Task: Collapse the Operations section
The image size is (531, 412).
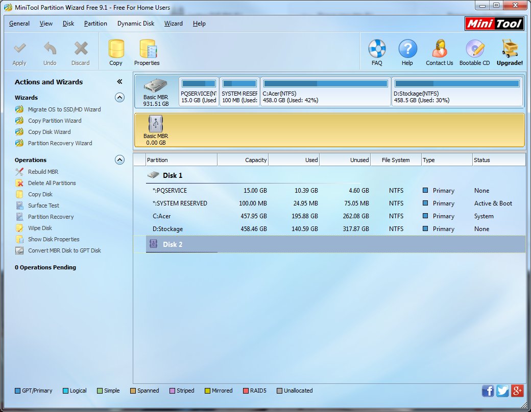Action: 119,159
